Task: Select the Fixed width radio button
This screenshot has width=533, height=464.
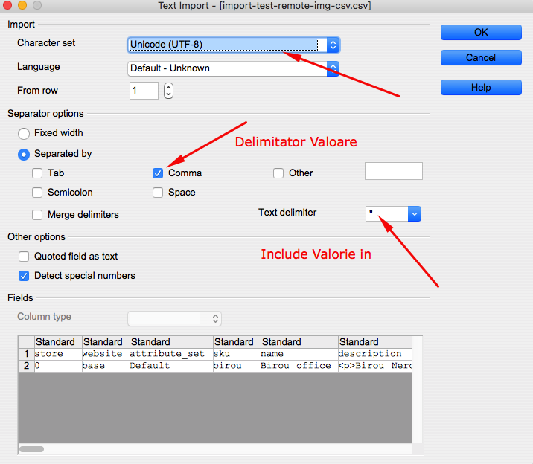Action: tap(24, 133)
